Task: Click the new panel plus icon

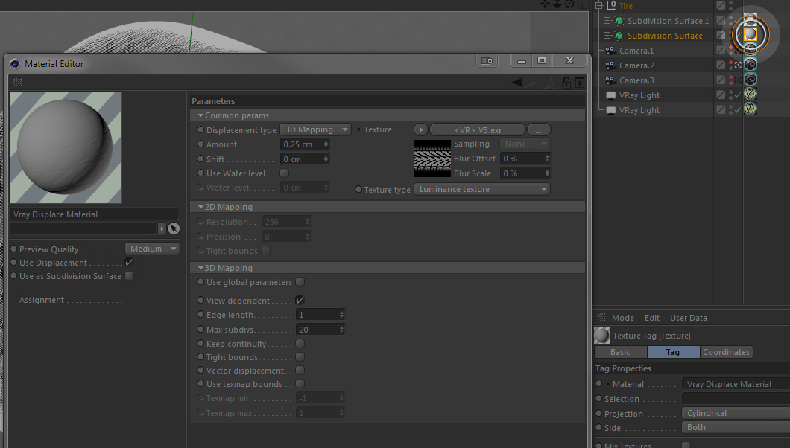Action: [580, 83]
